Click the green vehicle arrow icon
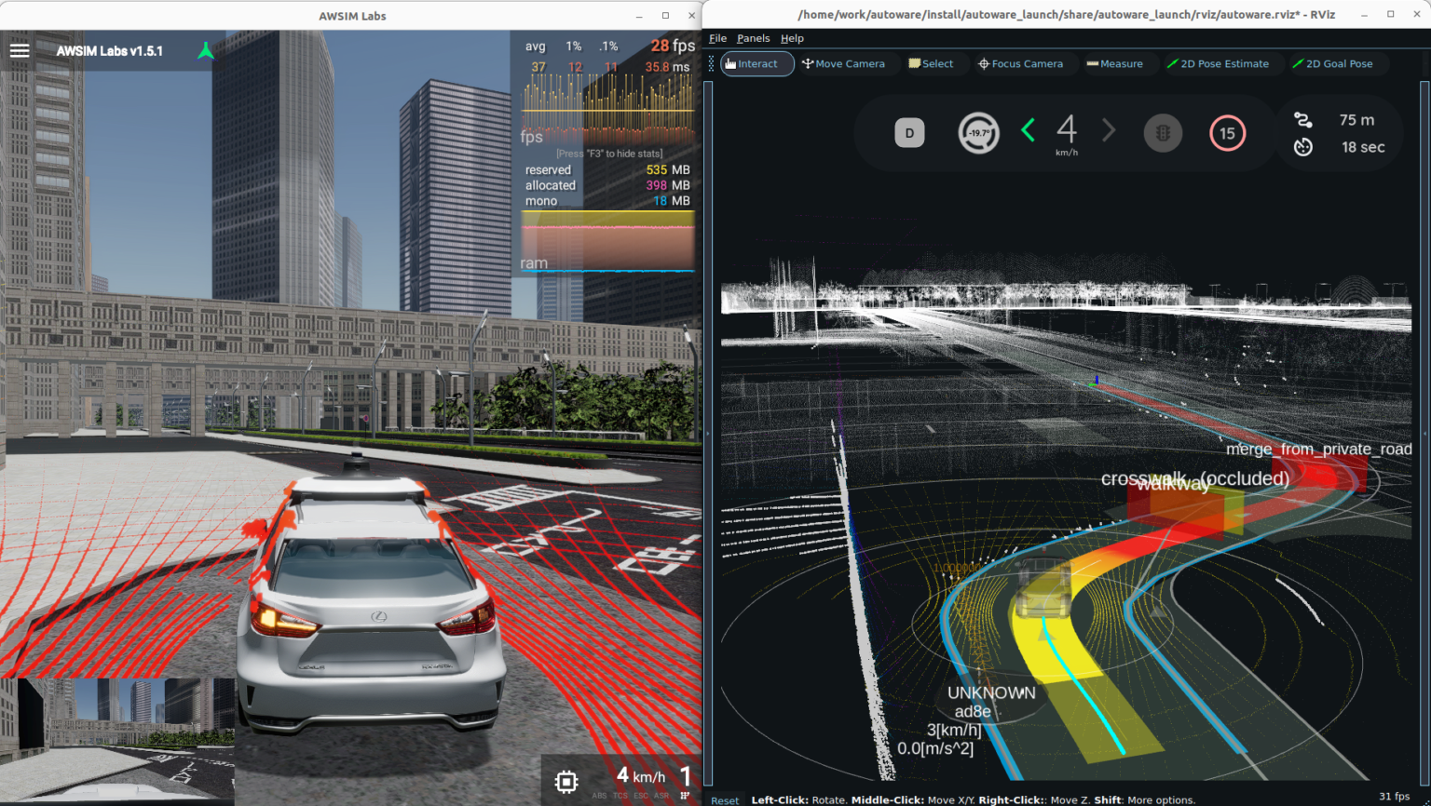Image resolution: width=1431 pixels, height=806 pixels. 206,51
